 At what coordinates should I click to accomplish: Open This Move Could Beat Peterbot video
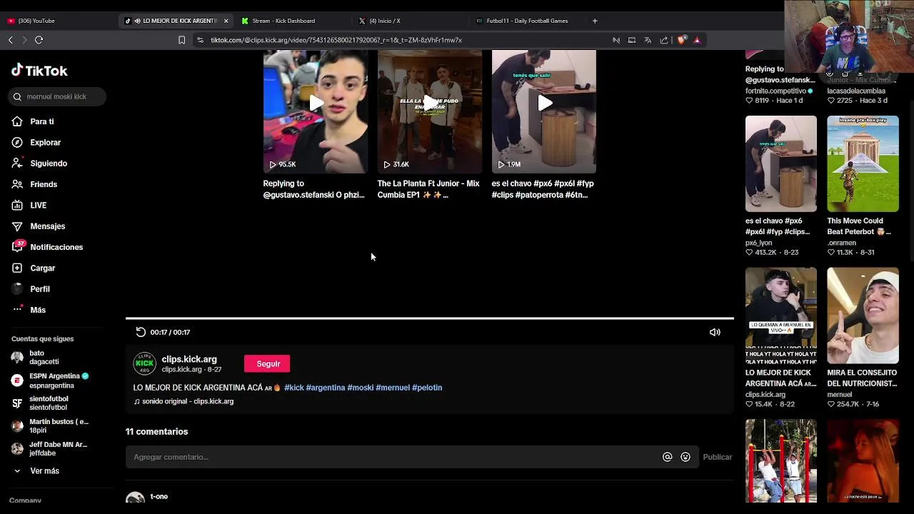[863, 163]
